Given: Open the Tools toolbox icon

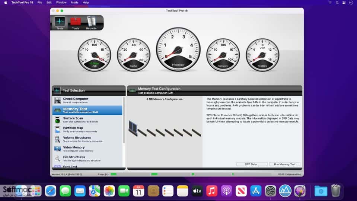Looking at the screenshot, I should pos(75,23).
